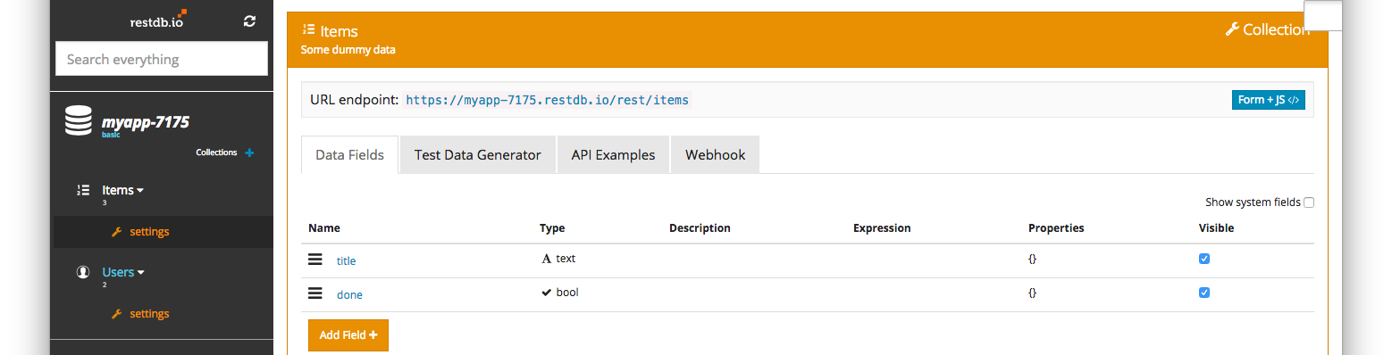Click the list icon in the Items header
This screenshot has width=1392, height=355.
click(x=308, y=30)
